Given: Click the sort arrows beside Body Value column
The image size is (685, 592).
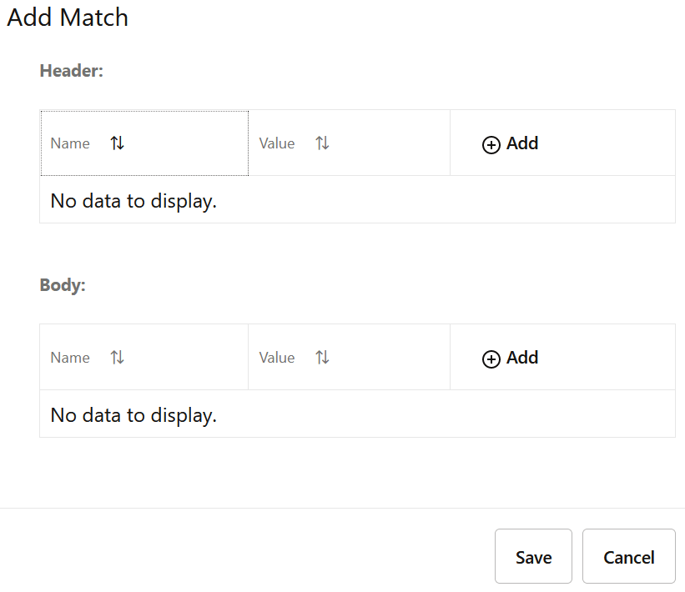Looking at the screenshot, I should point(322,358).
